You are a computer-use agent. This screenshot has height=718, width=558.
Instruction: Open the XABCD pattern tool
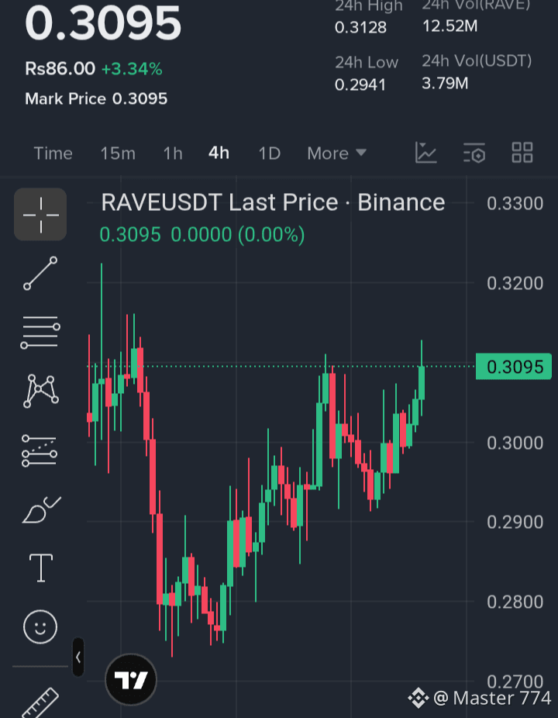41,391
